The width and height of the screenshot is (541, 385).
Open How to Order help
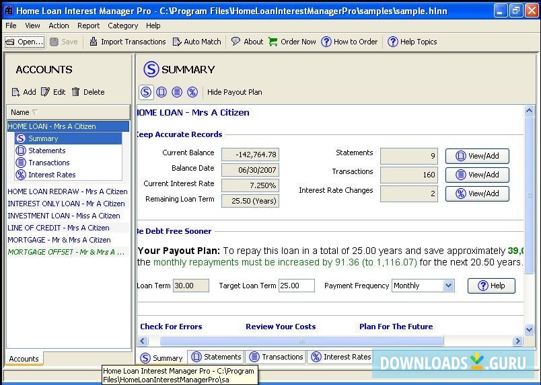point(349,42)
